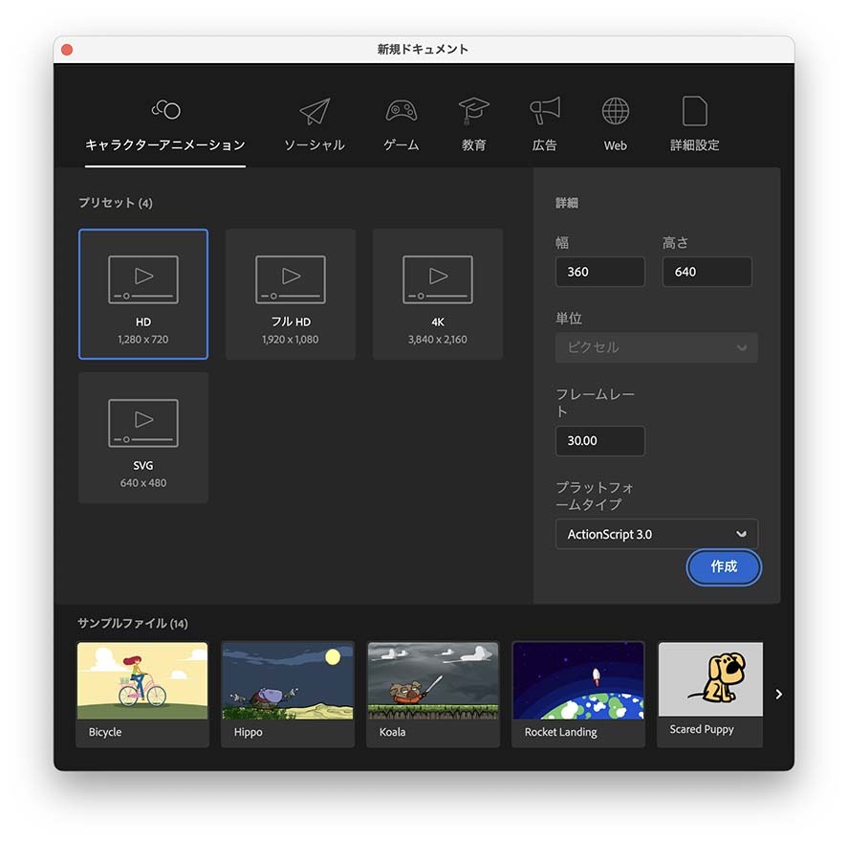This screenshot has width=848, height=842.
Task: Select the 広告 megaphone category icon
Action: click(545, 112)
